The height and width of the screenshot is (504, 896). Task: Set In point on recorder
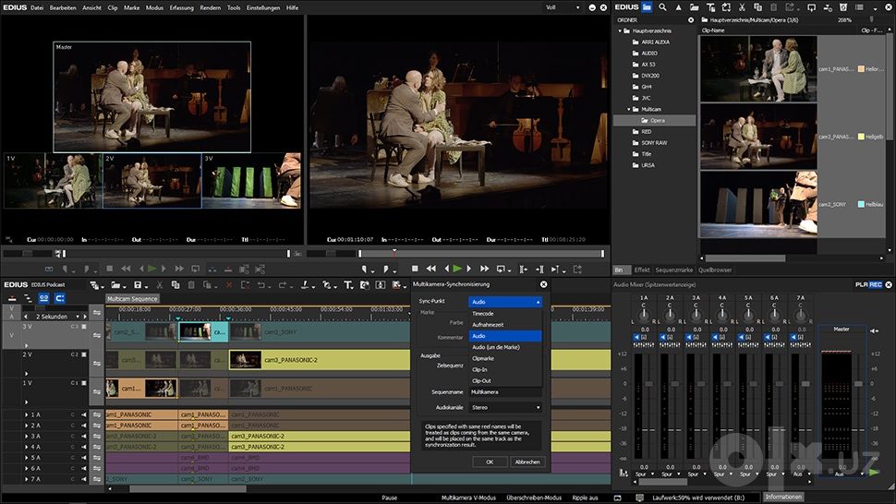coord(365,269)
